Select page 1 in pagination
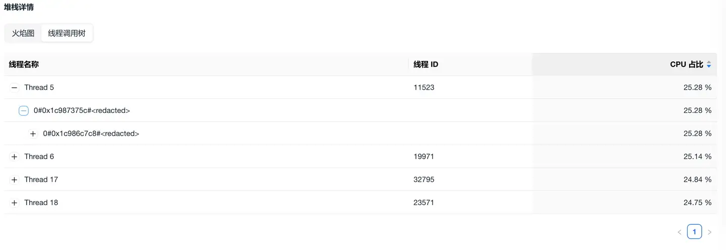 tap(694, 232)
